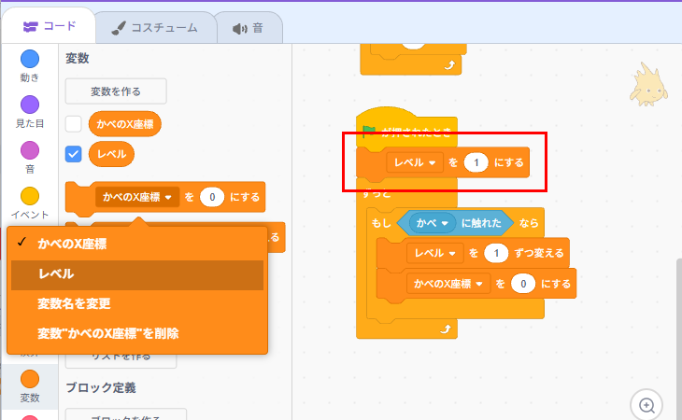This screenshot has width=682, height=420.
Task: Select the 変数 (Variables) category icon
Action: pyautogui.click(x=30, y=380)
